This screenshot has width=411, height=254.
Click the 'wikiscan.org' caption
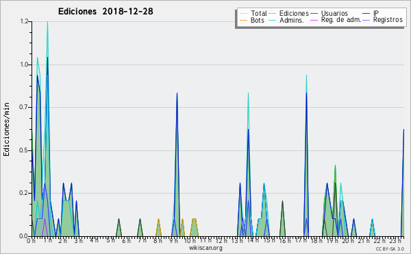tap(206, 248)
